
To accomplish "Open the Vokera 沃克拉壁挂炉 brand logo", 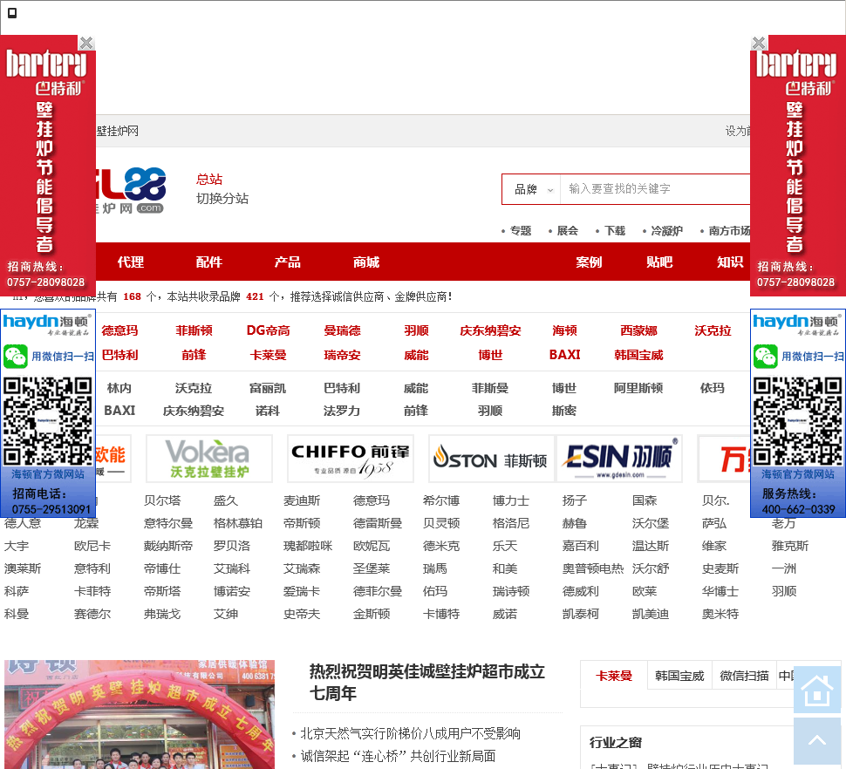I will click(208, 459).
